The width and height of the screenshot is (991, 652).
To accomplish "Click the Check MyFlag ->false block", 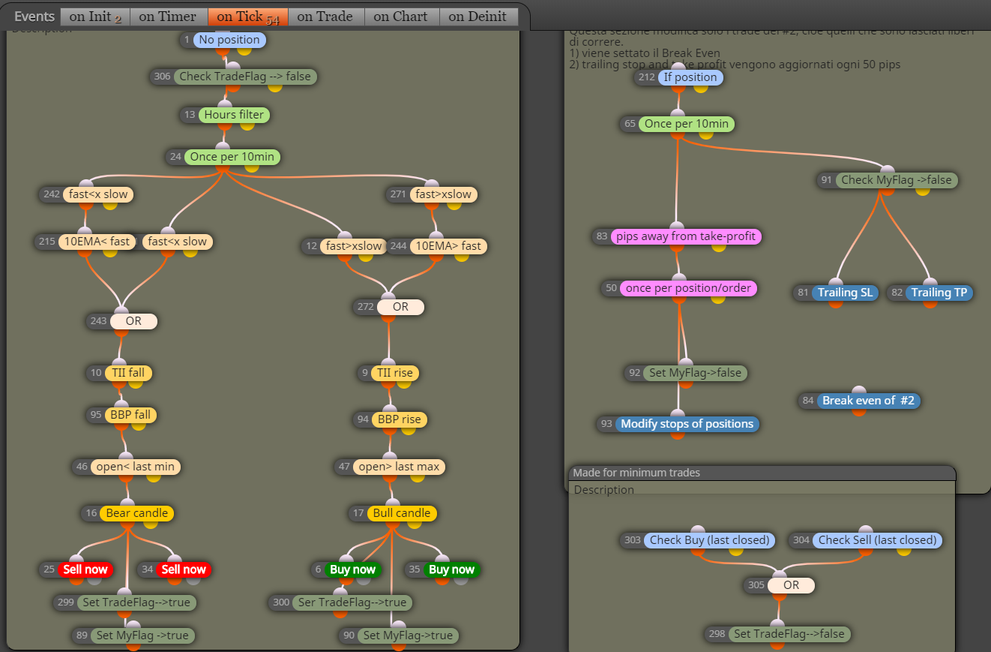I will 897,180.
